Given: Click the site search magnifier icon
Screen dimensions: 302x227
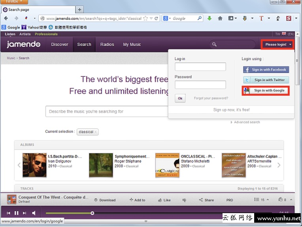Looking at the screenshot, I should (x=214, y=45).
